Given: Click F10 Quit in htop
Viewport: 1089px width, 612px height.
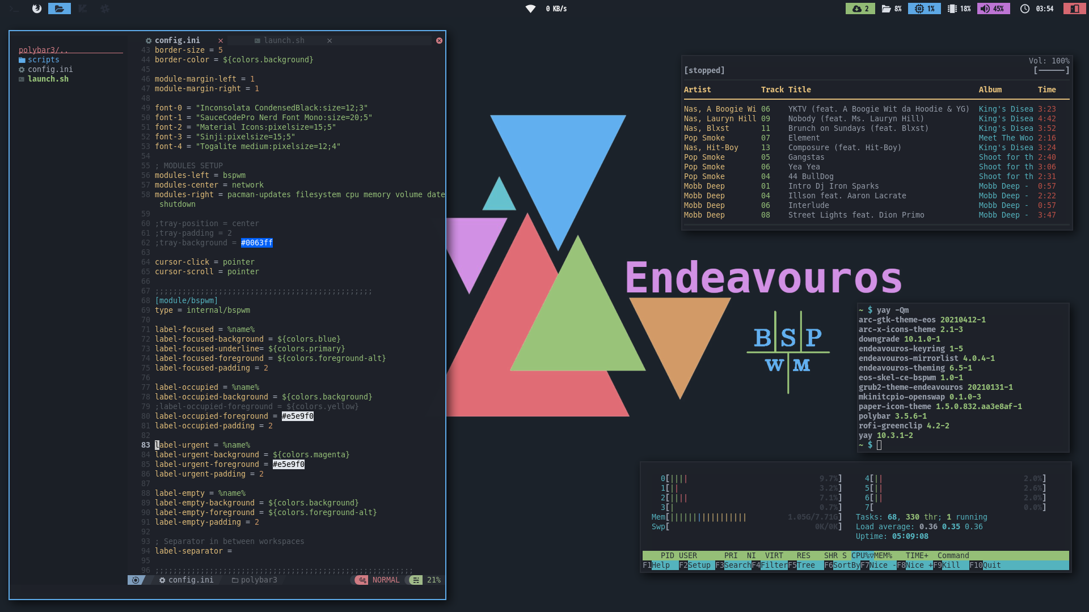Looking at the screenshot, I should click(985, 565).
